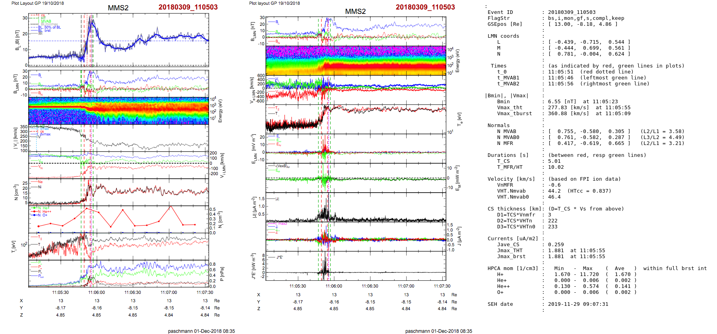Click the t_MVAB2 row label

508,84
